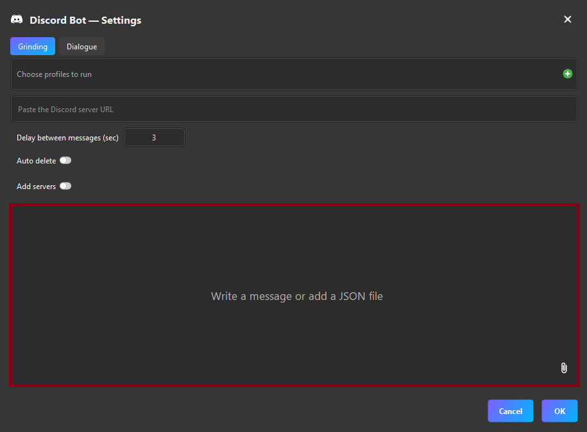The height and width of the screenshot is (432, 587).
Task: Click the Discord bot logo icon
Action: pyautogui.click(x=17, y=19)
